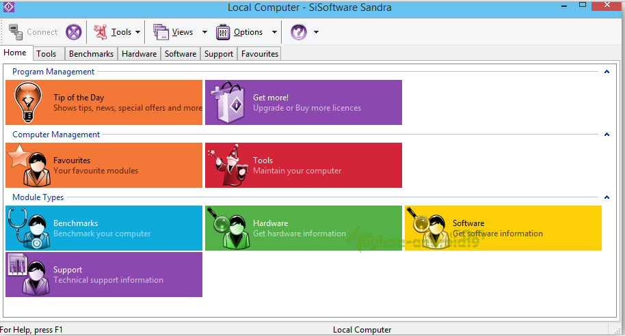Click the purple disconnect X icon
This screenshot has width=625, height=336.
74,32
